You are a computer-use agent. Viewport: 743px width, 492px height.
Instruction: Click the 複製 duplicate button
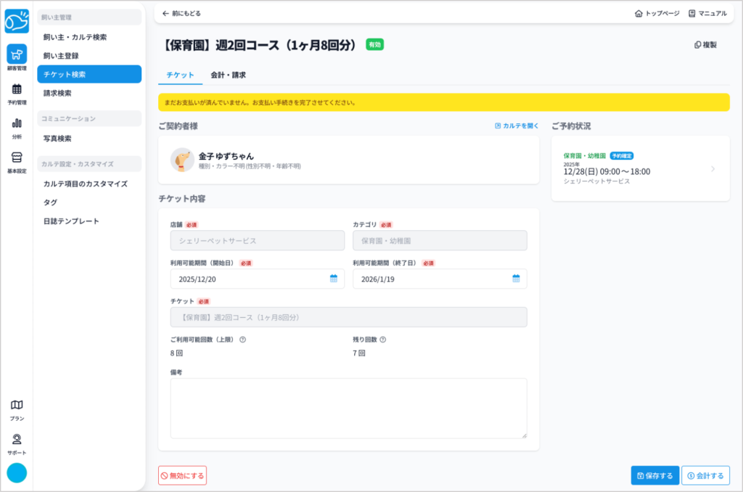click(705, 45)
